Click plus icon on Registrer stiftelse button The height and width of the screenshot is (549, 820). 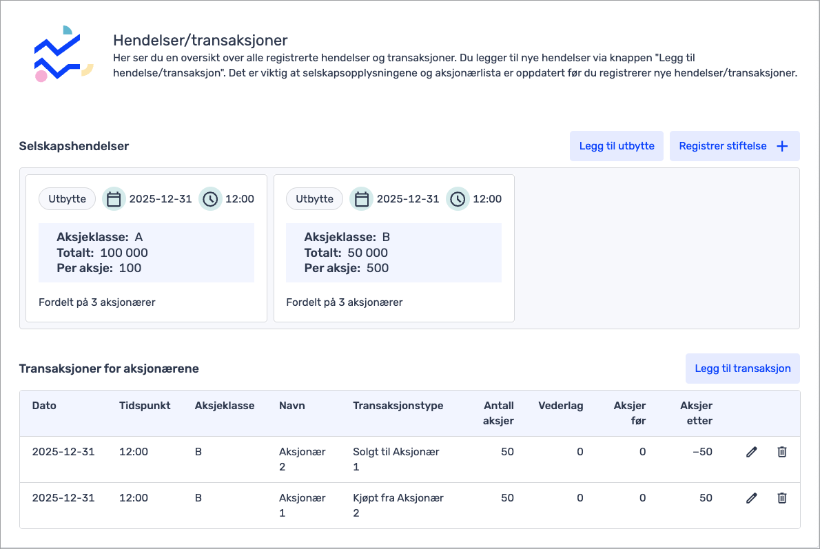coord(782,146)
